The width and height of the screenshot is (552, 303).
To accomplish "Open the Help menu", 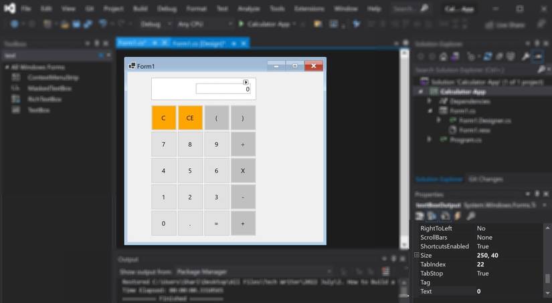I will click(374, 9).
